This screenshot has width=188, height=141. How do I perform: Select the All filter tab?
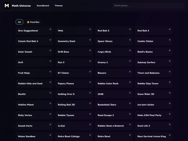coord(19,22)
